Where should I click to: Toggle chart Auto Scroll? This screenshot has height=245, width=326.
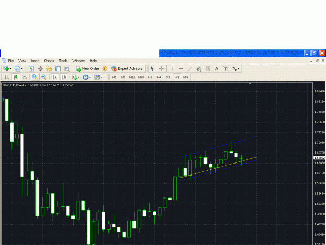[x=55, y=77]
